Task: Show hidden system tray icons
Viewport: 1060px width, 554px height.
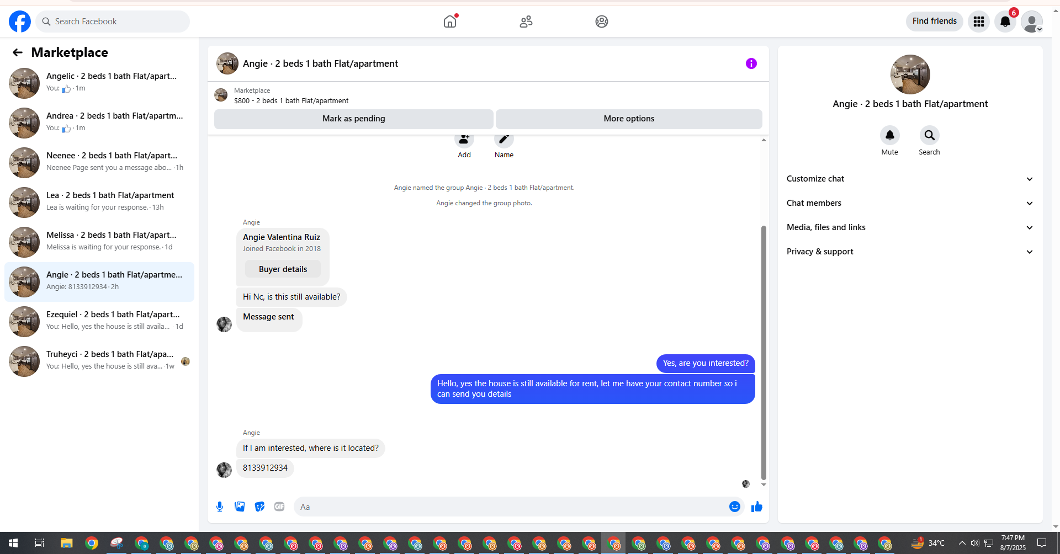Action: pyautogui.click(x=962, y=544)
